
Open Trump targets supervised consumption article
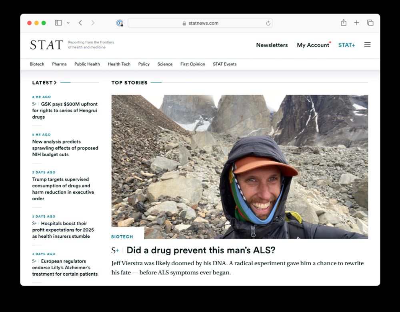click(x=63, y=189)
